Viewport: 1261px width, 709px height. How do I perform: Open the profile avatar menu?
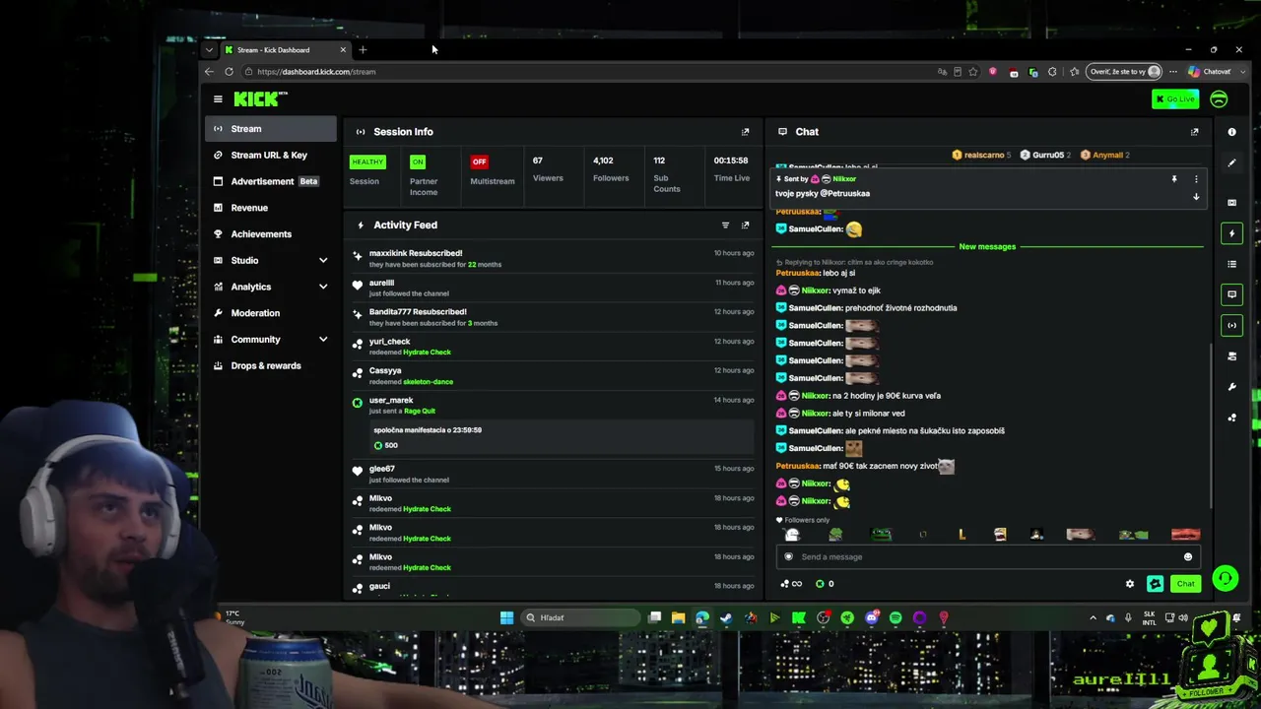[x=1219, y=98]
